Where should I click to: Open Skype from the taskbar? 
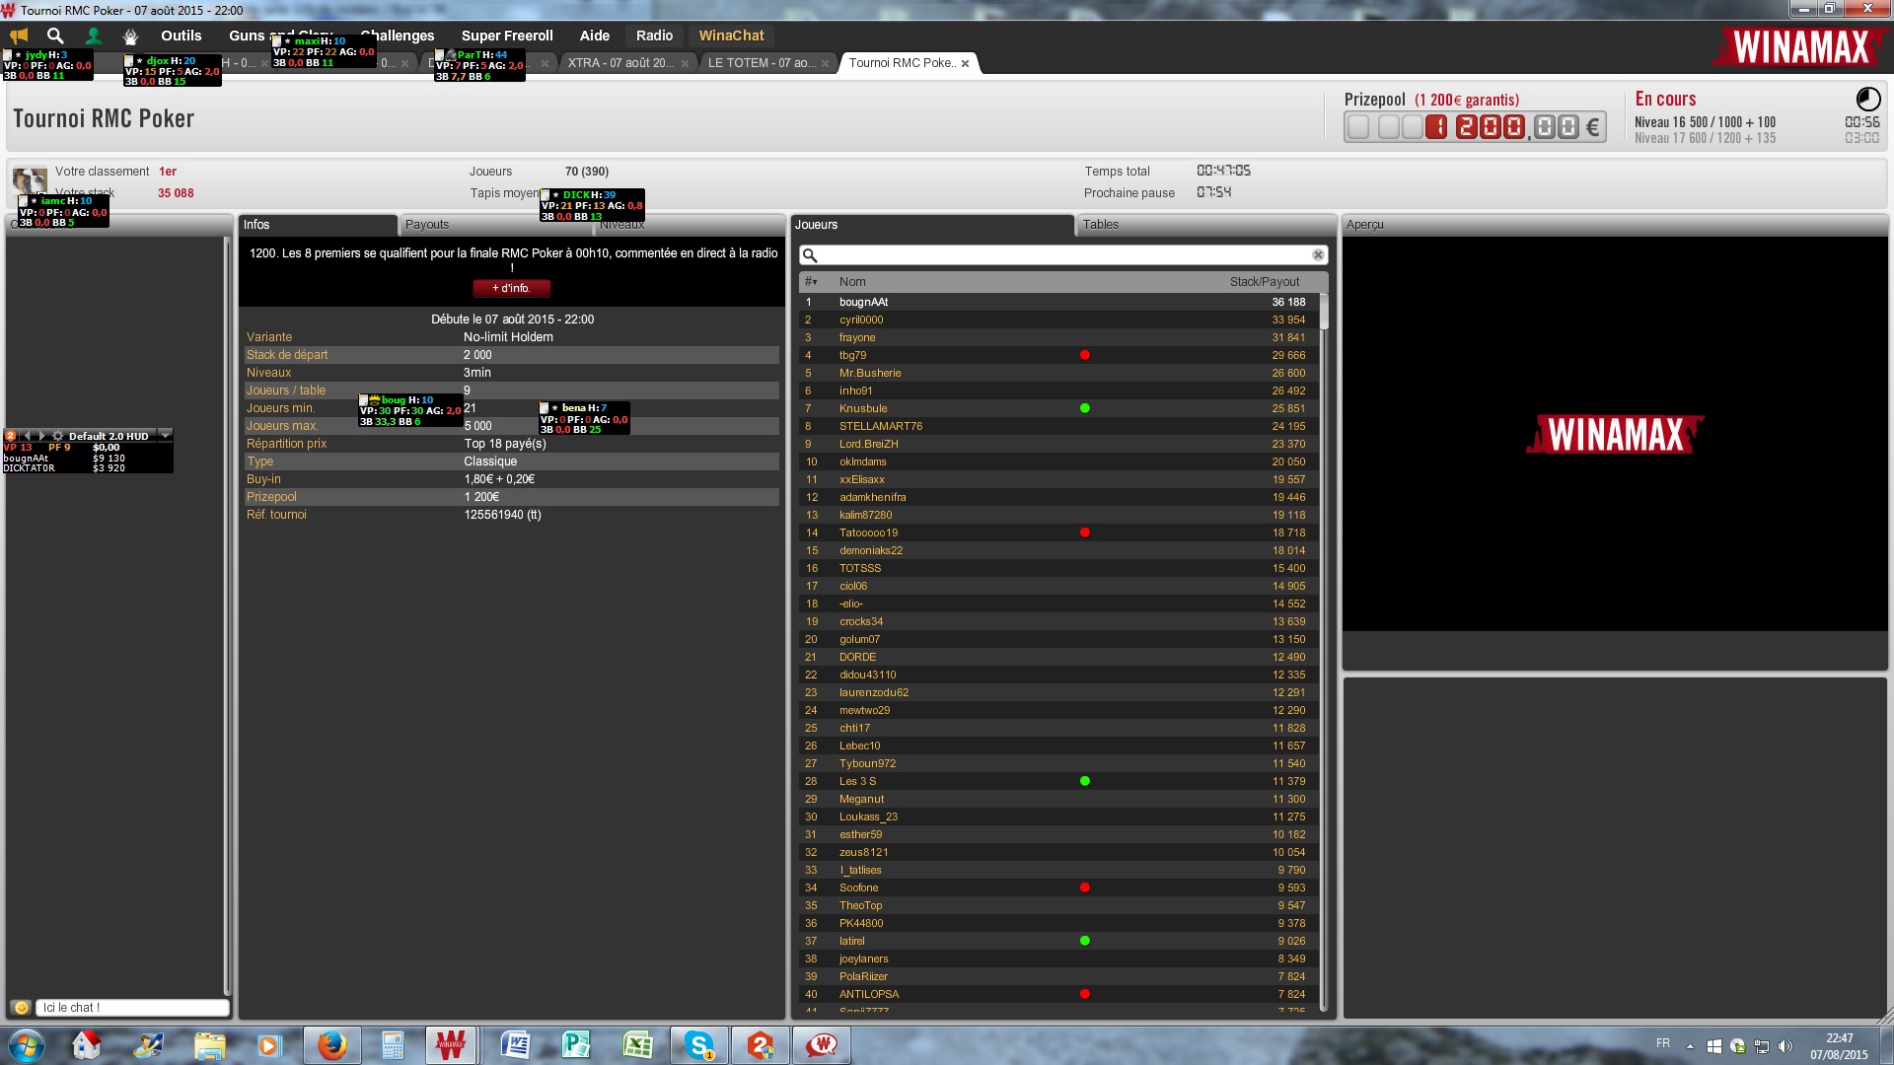[699, 1045]
